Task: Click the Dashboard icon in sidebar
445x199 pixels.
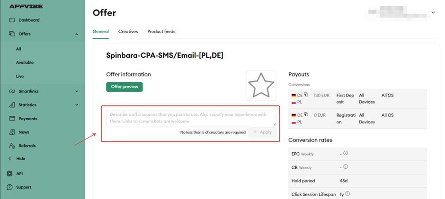Action: coord(11,20)
